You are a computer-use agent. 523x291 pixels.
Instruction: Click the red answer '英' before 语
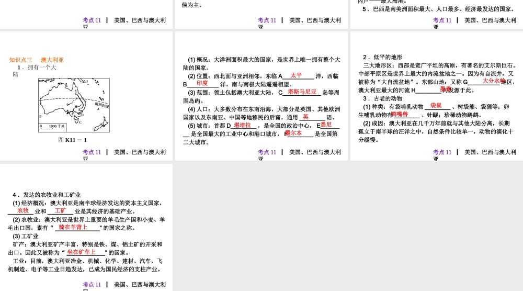pyautogui.click(x=305, y=117)
